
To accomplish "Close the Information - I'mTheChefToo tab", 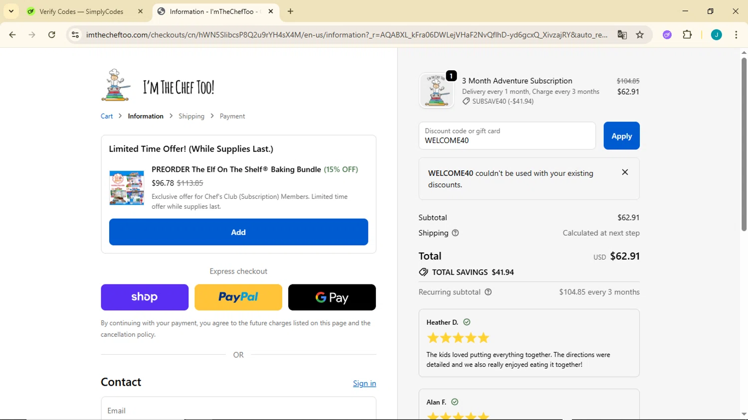I will [x=271, y=11].
